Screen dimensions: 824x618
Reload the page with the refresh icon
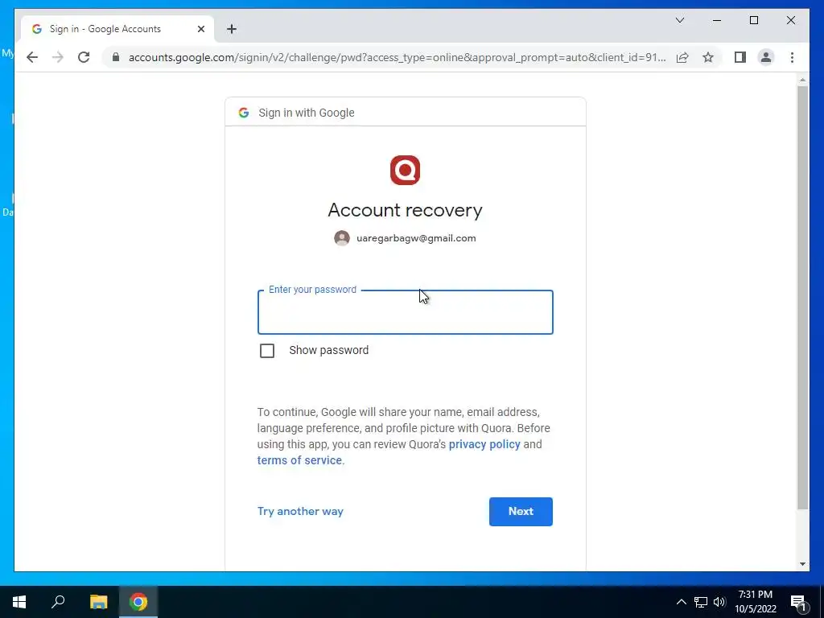click(x=84, y=57)
